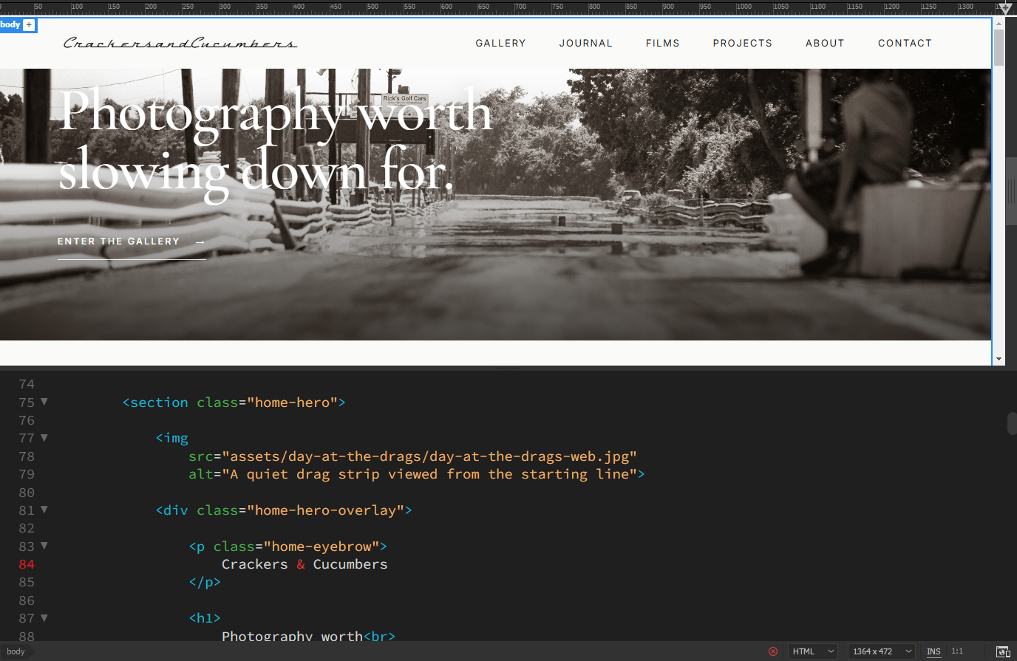Select the body element display tag
1017x661 pixels.
click(10, 25)
